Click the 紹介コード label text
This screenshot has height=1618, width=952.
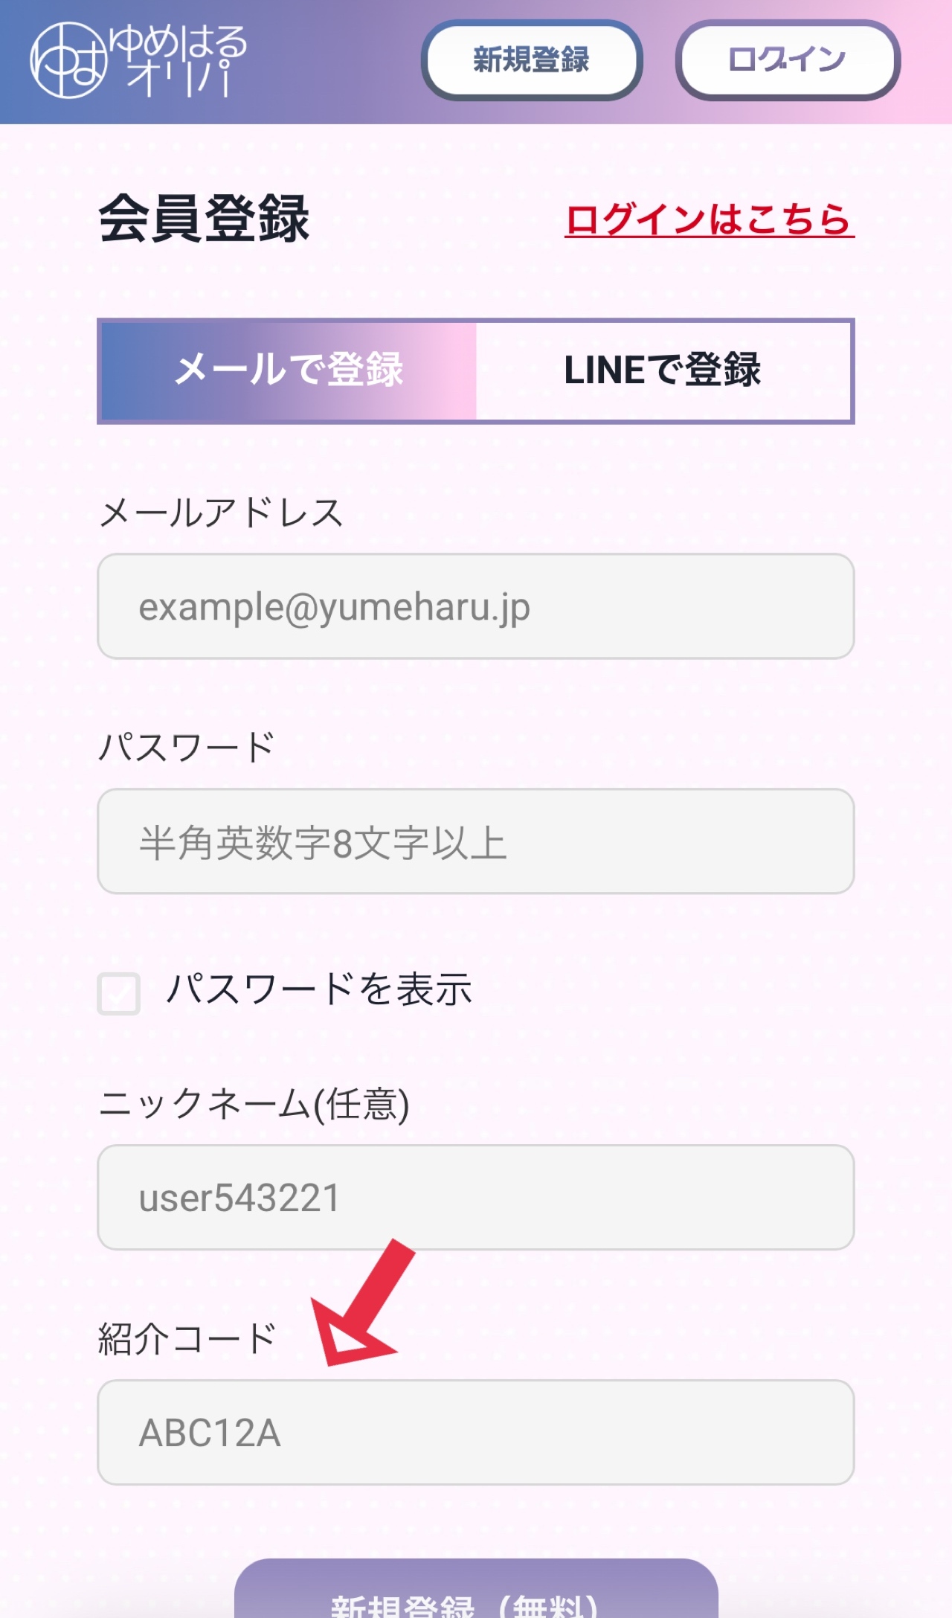click(x=187, y=1339)
